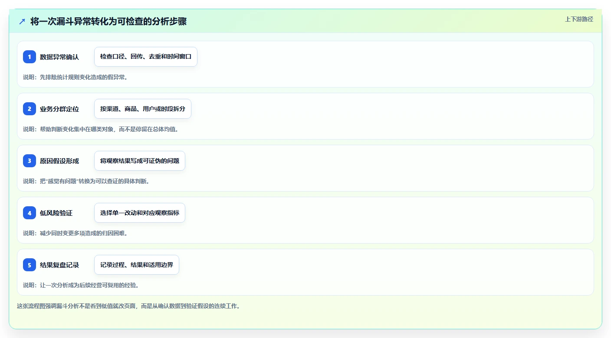Viewport: 611px width, 338px height.
Task: Click the step name 业务分群定位
Action: pos(59,109)
